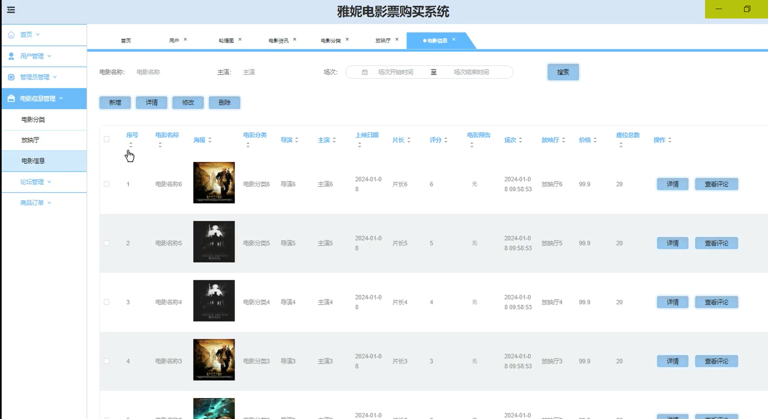
Task: Collapse the 电影信息管理 sidebar group
Action: (x=61, y=99)
